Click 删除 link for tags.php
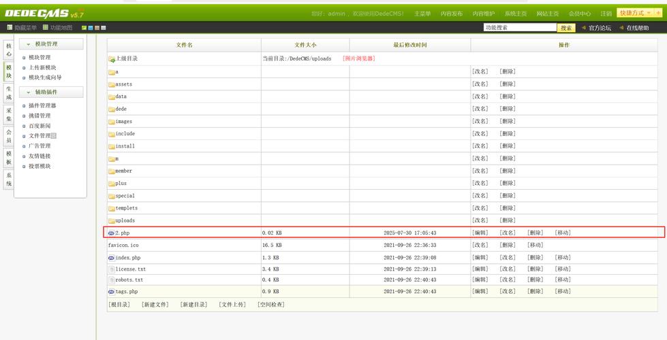This screenshot has width=667, height=340. (535, 291)
